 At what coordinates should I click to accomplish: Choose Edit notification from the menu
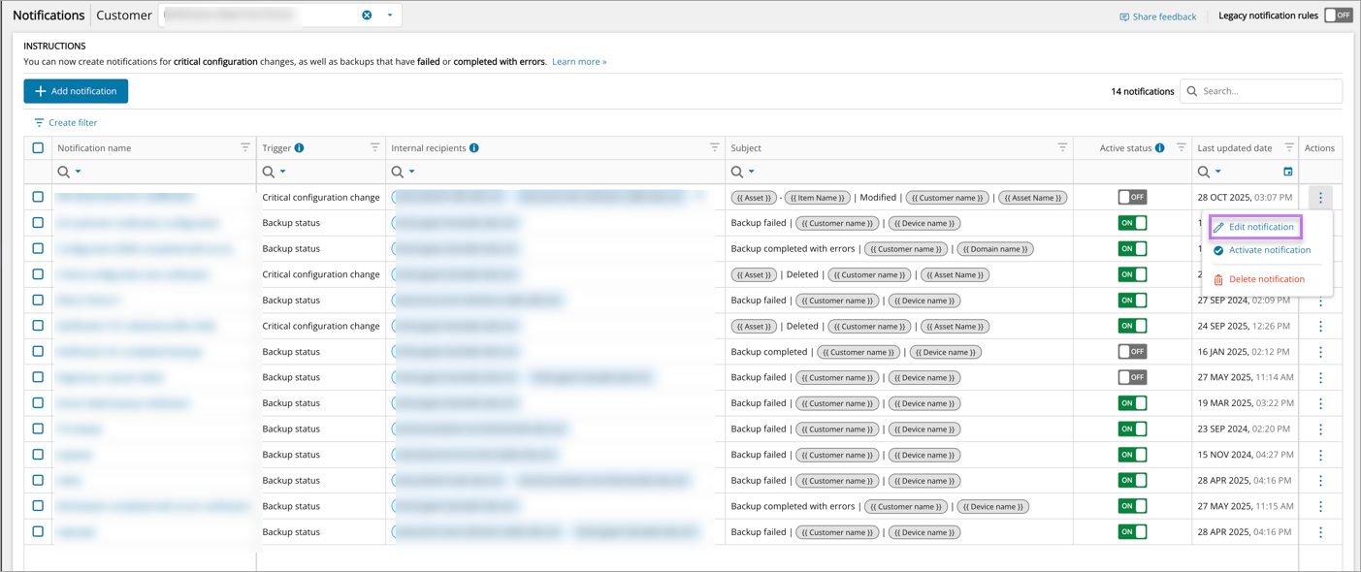tap(1260, 227)
